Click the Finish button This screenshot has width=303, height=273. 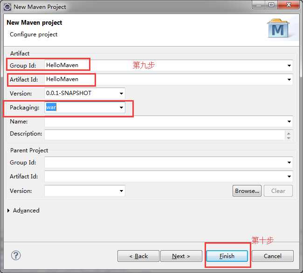coord(227,256)
